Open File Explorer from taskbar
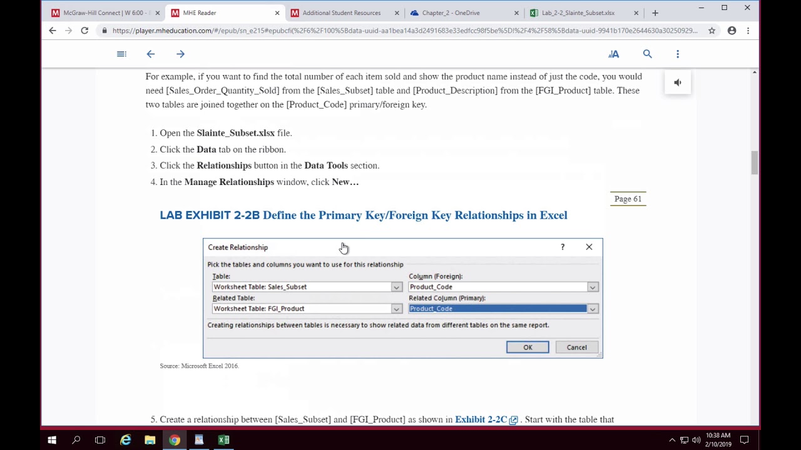Image resolution: width=801 pixels, height=450 pixels. [150, 440]
